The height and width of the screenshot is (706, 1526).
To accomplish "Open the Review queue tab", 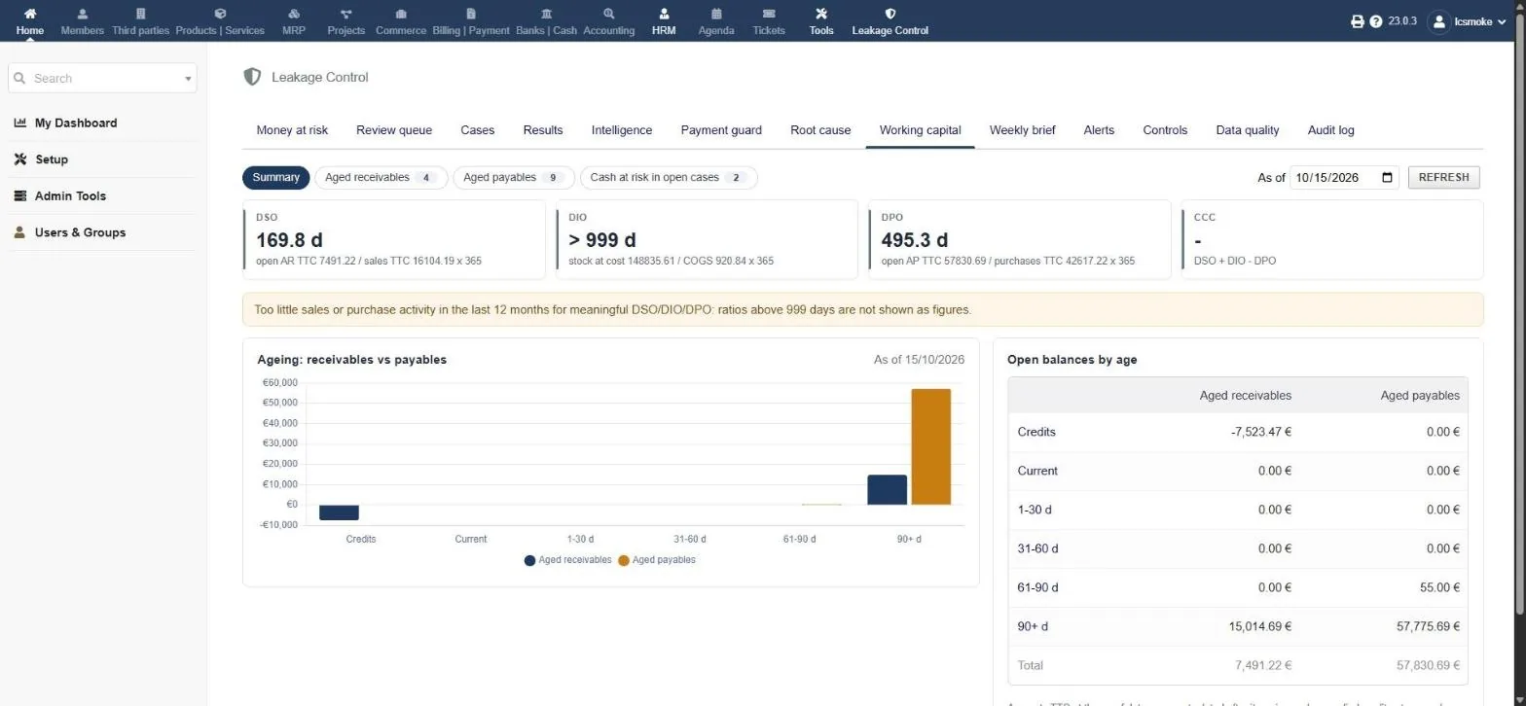I will 394,130.
